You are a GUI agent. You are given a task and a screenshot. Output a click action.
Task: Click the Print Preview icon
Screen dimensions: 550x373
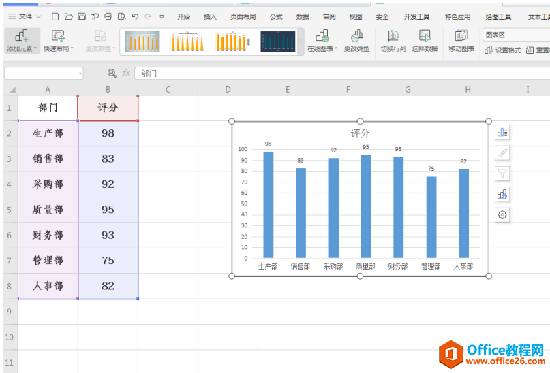(x=122, y=16)
